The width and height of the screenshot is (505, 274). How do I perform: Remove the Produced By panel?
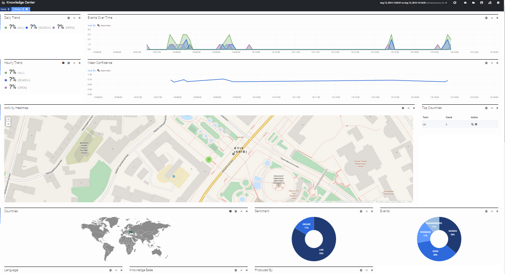(x=372, y=270)
